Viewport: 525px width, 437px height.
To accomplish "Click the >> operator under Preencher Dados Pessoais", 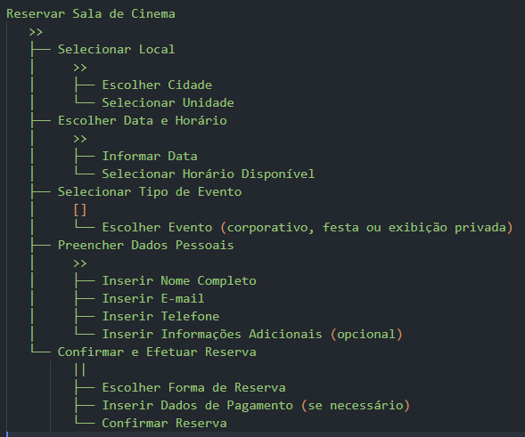I will coord(80,263).
